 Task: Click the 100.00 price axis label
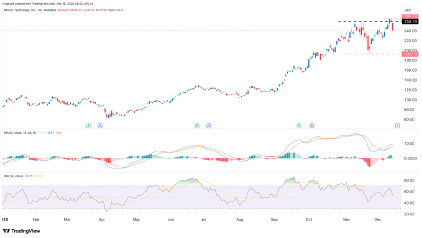click(410, 100)
